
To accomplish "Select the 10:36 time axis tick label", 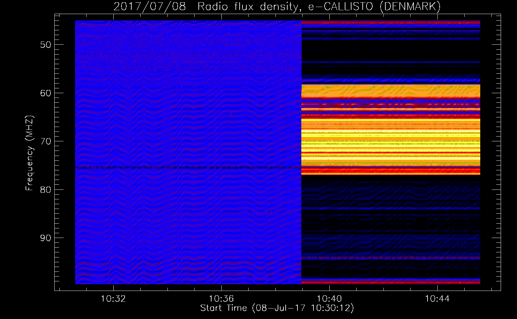I will tap(221, 299).
